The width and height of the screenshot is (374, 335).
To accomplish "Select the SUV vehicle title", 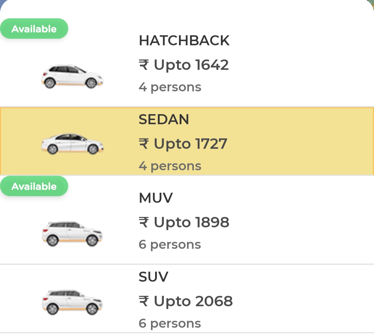I will click(153, 277).
